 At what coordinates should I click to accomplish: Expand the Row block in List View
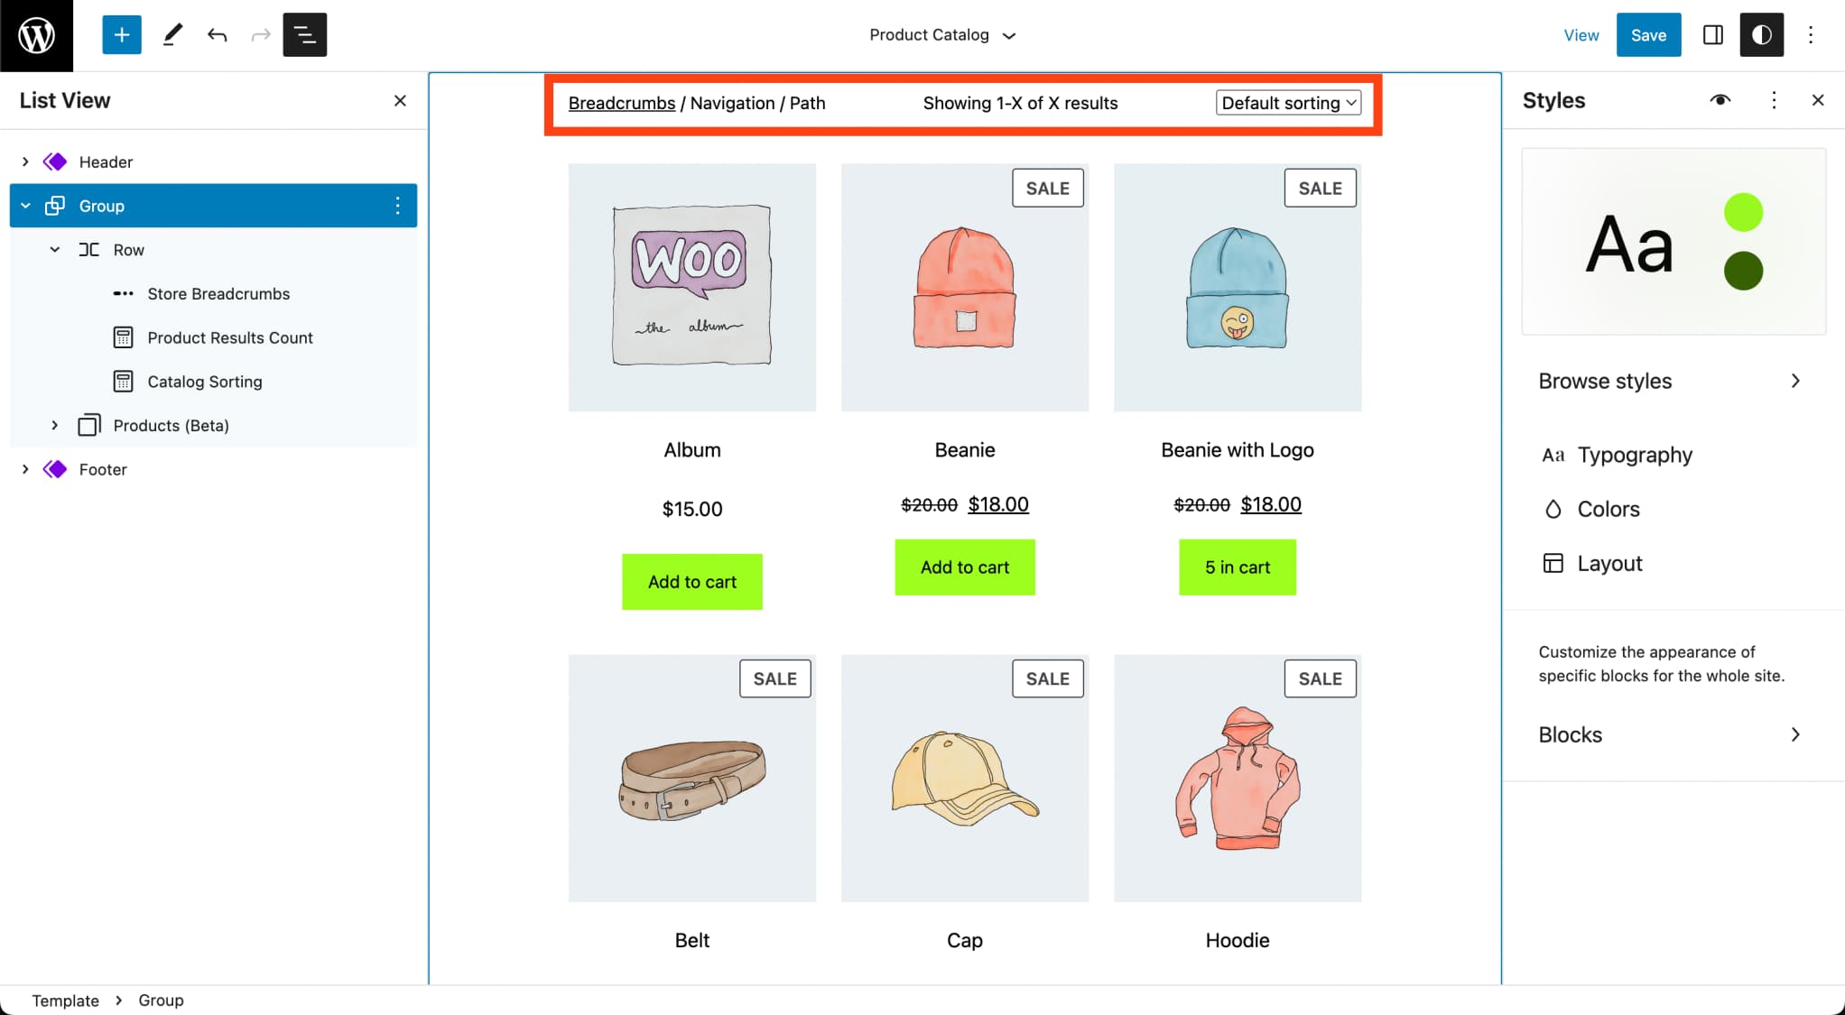pyautogui.click(x=54, y=249)
